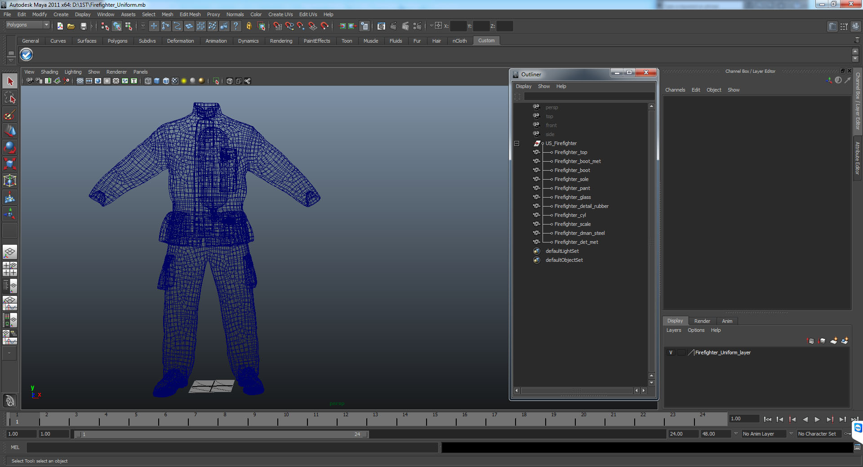Screen dimensions: 863x467
Task: Select the arrow Select tool
Action: (x=10, y=81)
